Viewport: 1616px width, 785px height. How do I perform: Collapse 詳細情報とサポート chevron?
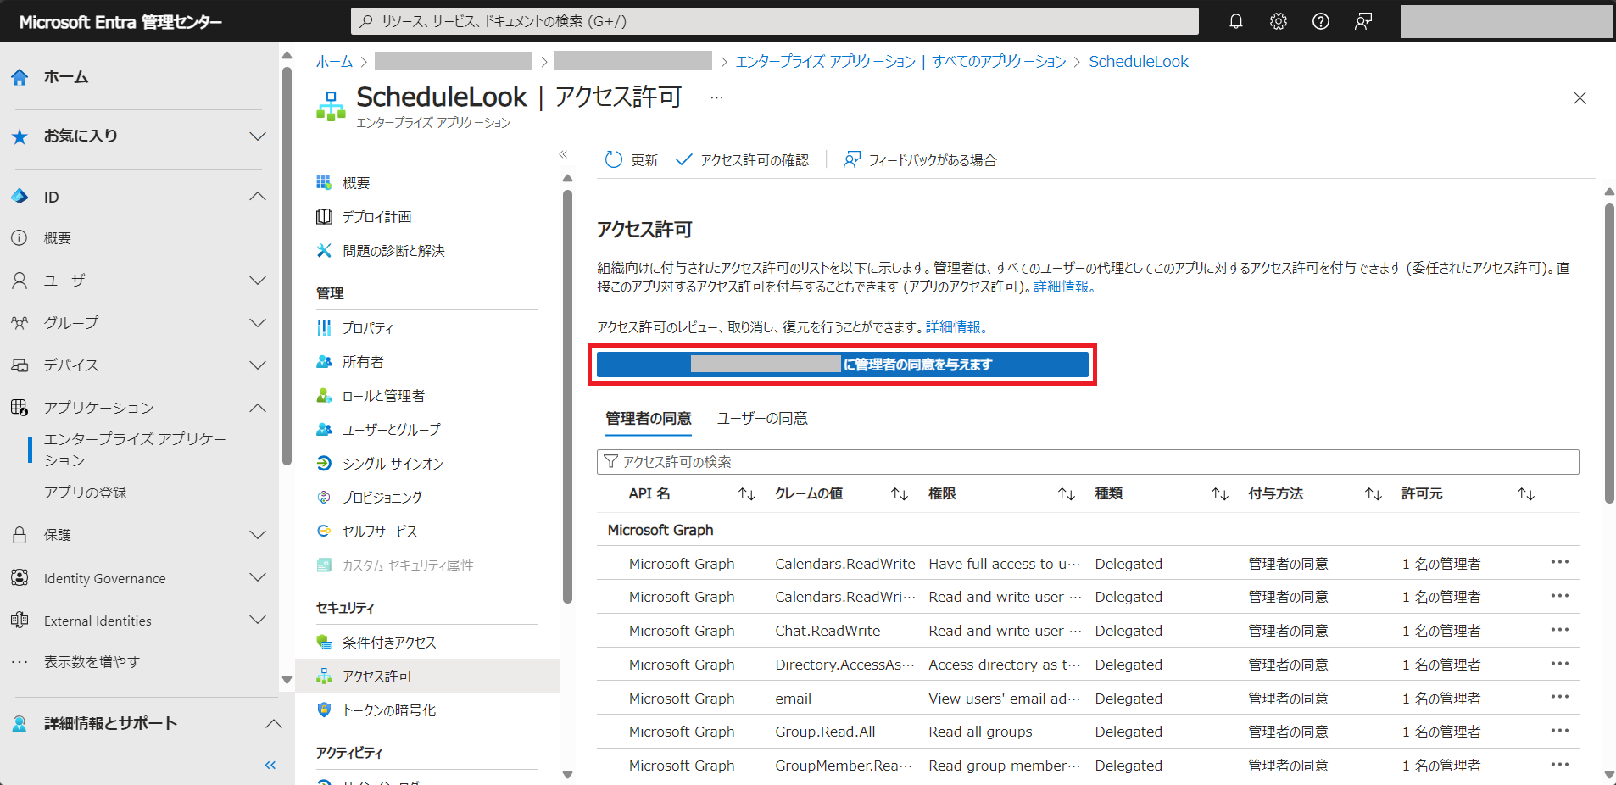(x=273, y=724)
